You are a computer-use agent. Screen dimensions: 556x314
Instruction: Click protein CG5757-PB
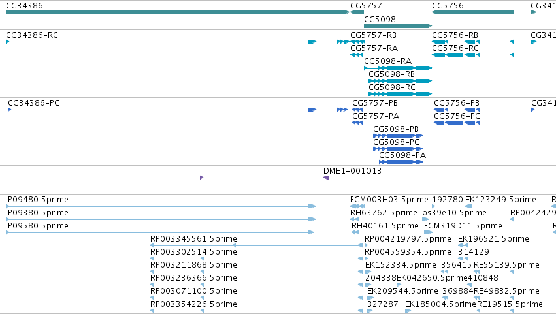(375, 103)
